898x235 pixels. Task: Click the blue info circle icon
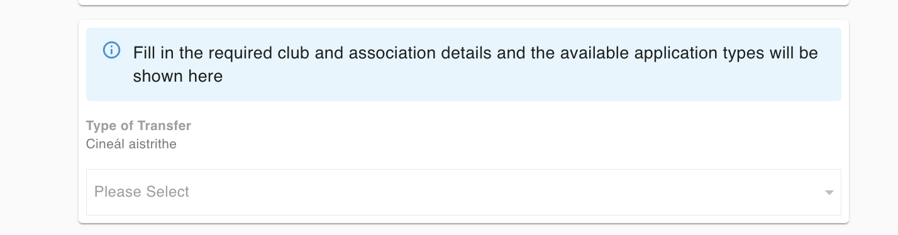[x=111, y=50]
